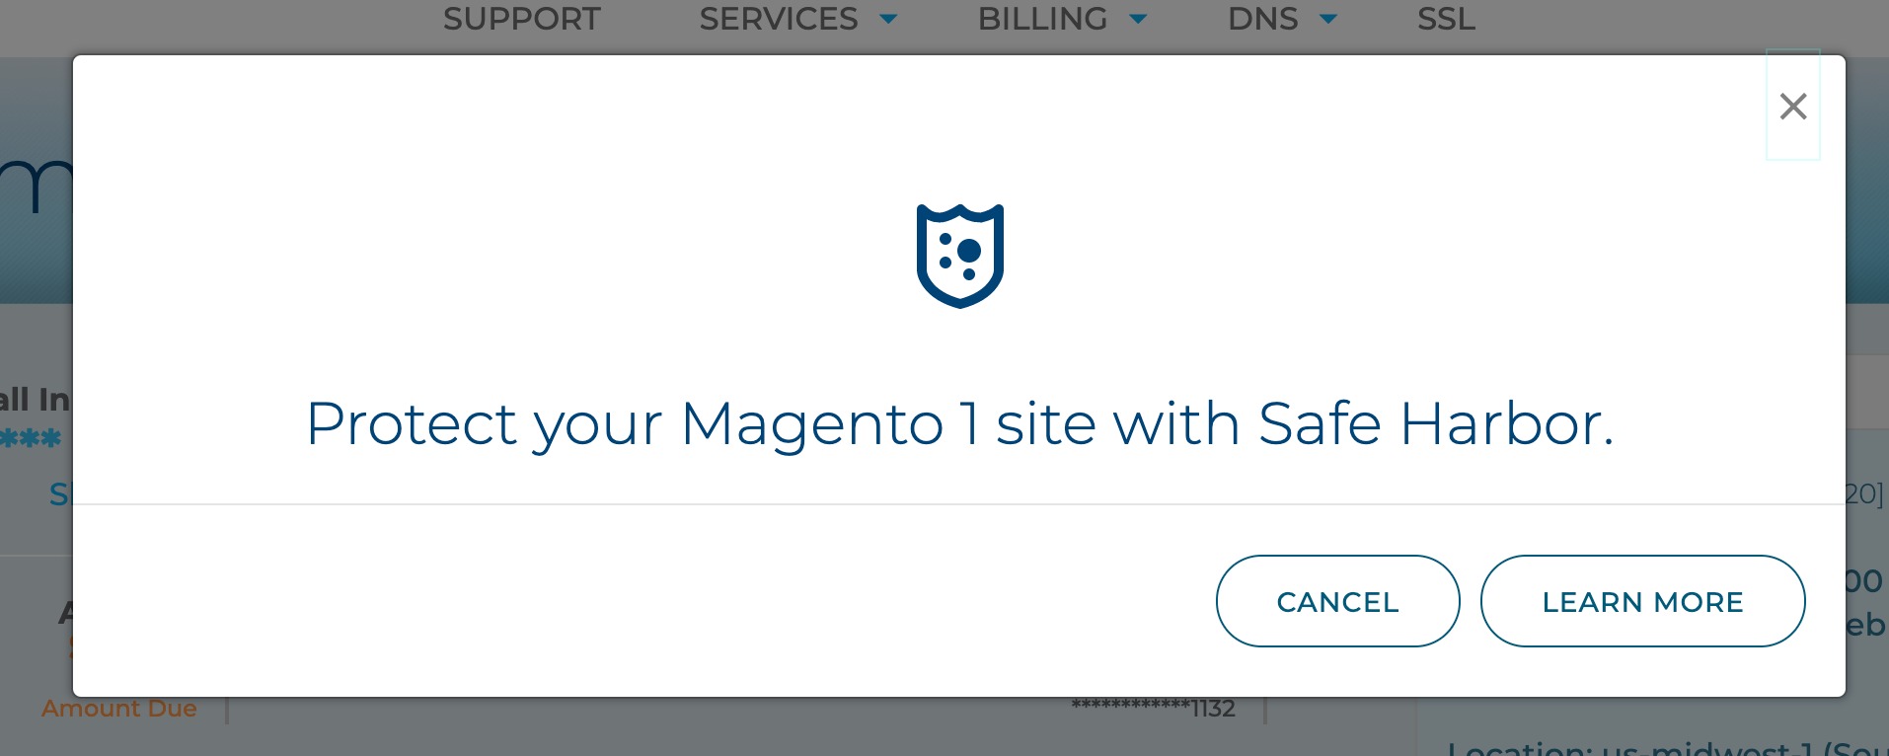Expand the Billing dropdown
This screenshot has height=756, width=1889.
[1043, 18]
